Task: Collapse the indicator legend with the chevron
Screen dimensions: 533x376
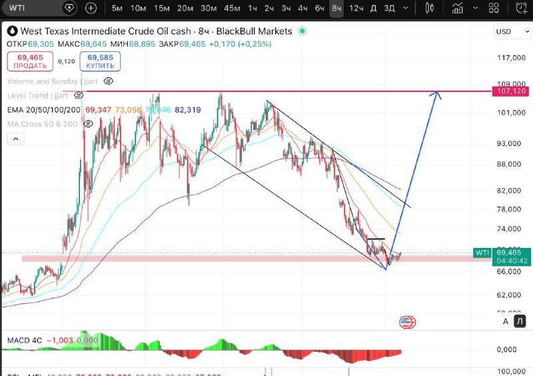Action: [15, 139]
